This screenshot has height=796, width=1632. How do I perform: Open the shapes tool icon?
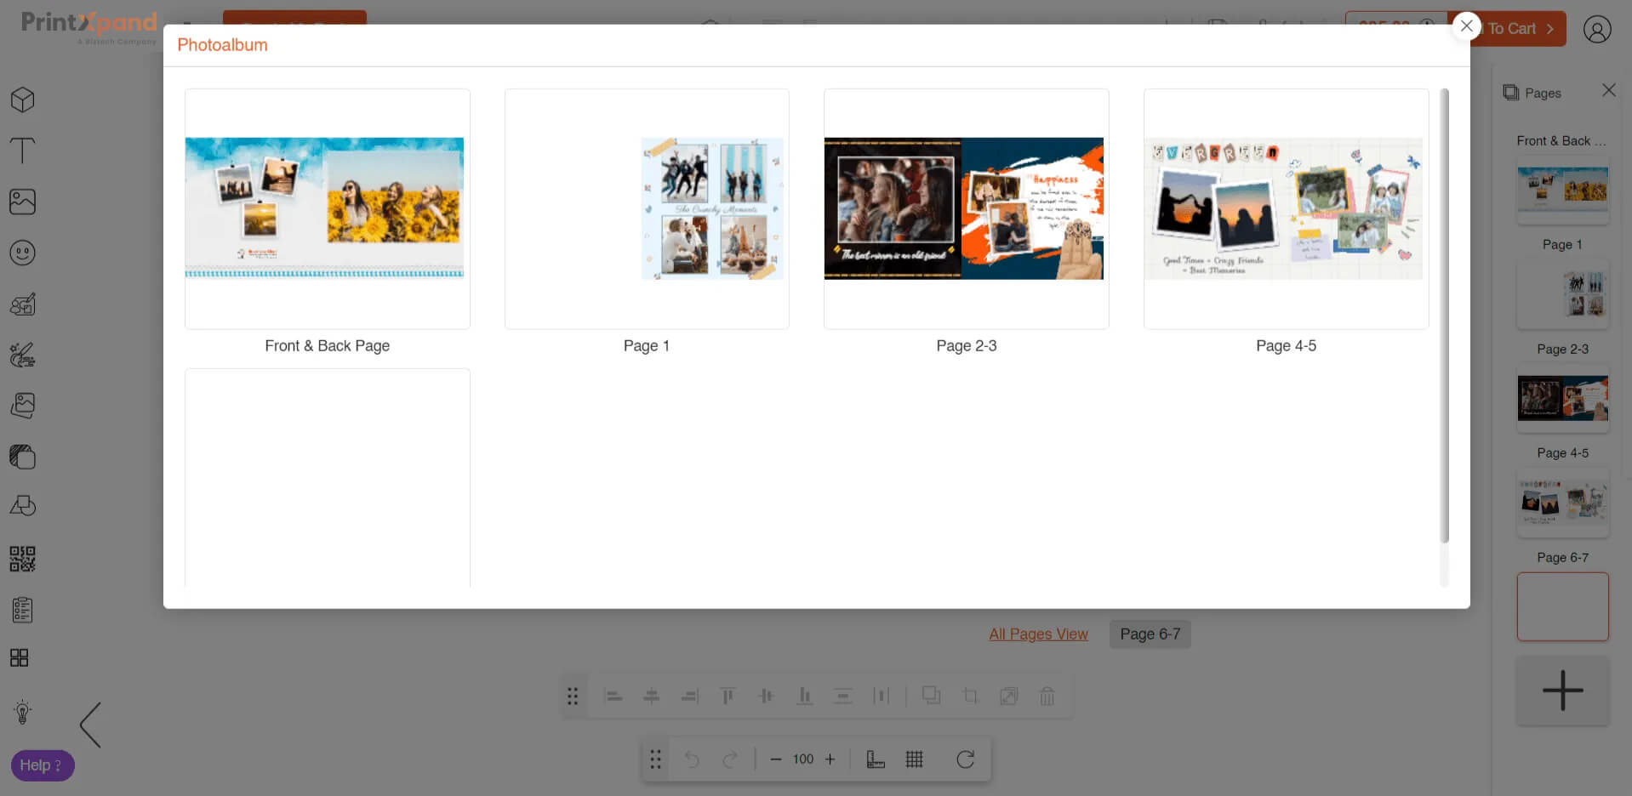(x=23, y=507)
